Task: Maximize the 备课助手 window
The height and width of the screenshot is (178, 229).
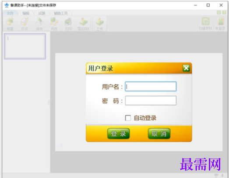Action: 208,5
